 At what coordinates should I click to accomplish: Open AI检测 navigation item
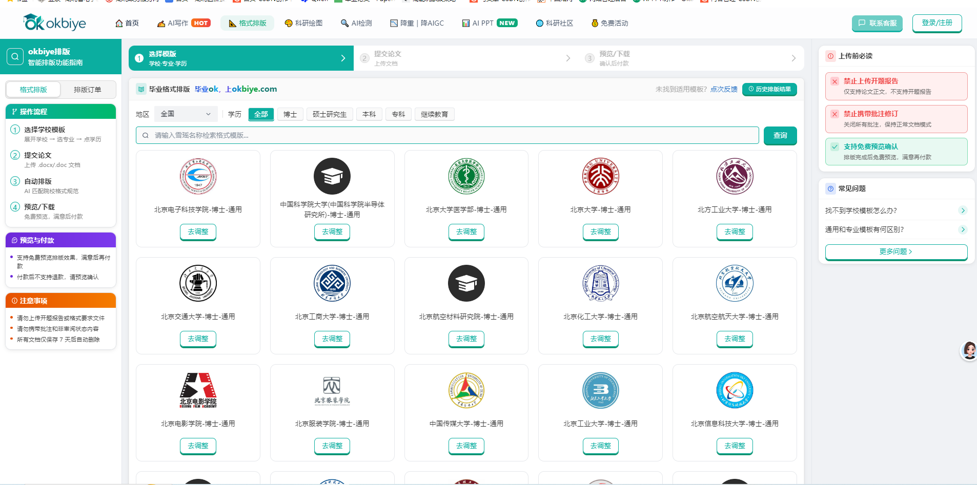[356, 23]
